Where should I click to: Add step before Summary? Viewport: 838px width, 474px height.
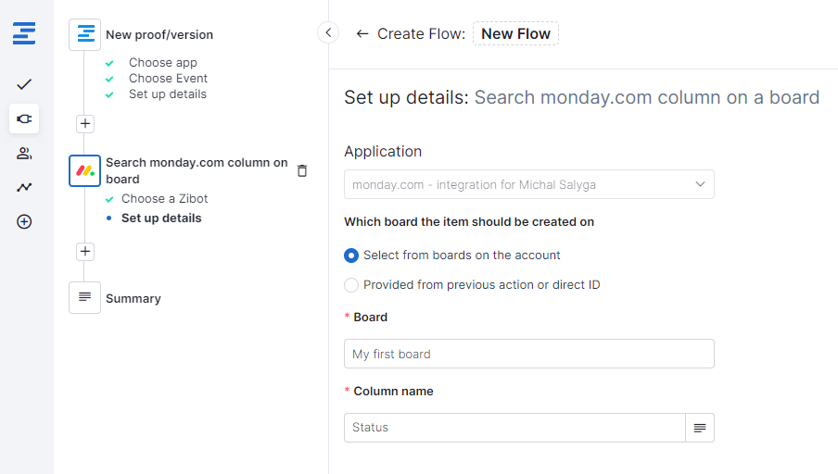(x=85, y=251)
